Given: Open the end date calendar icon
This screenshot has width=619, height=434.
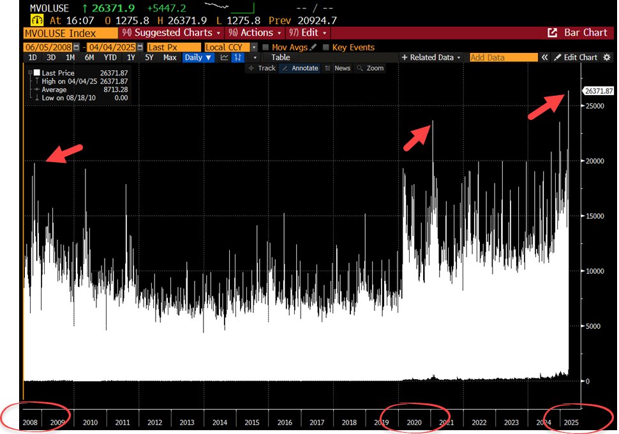Looking at the screenshot, I should [138, 47].
